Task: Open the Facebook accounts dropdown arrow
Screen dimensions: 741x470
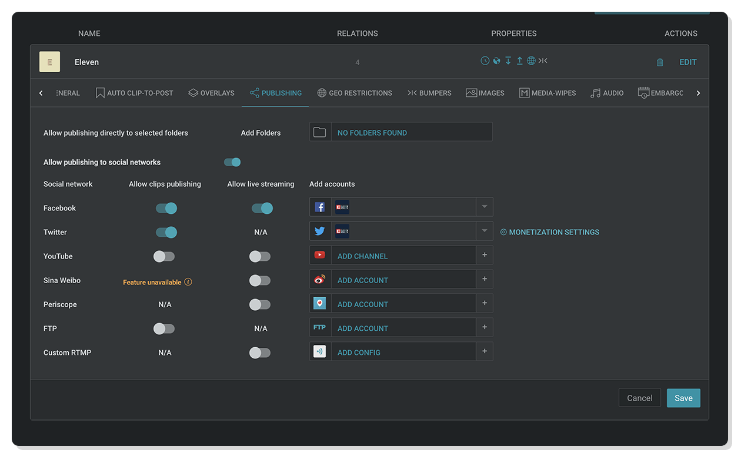Action: (485, 207)
